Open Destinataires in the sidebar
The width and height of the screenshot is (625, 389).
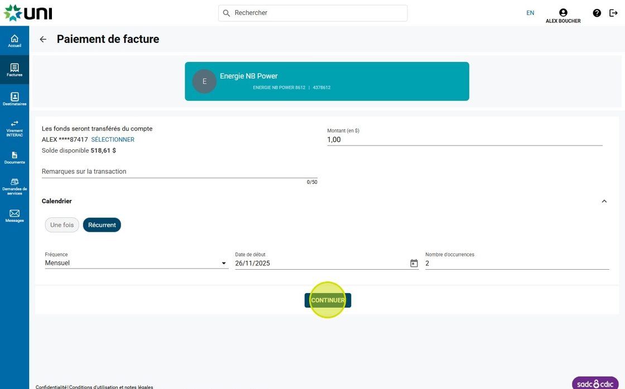click(15, 99)
